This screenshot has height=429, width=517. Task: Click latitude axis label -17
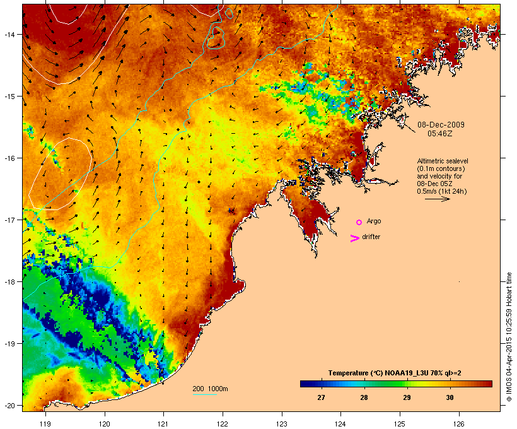coord(9,220)
